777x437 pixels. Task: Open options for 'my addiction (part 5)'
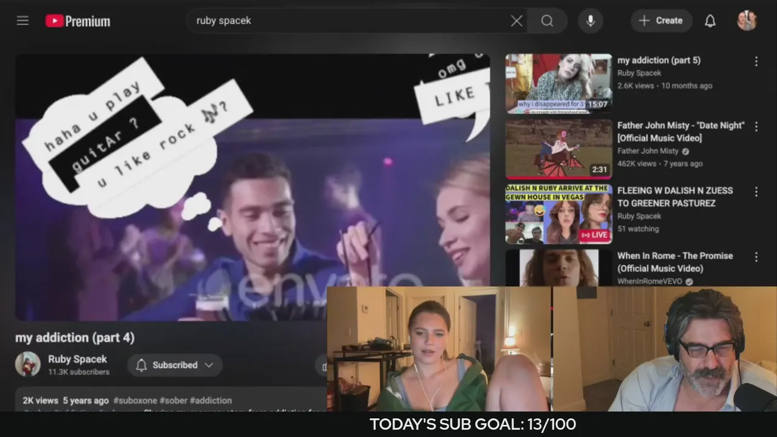click(x=756, y=61)
